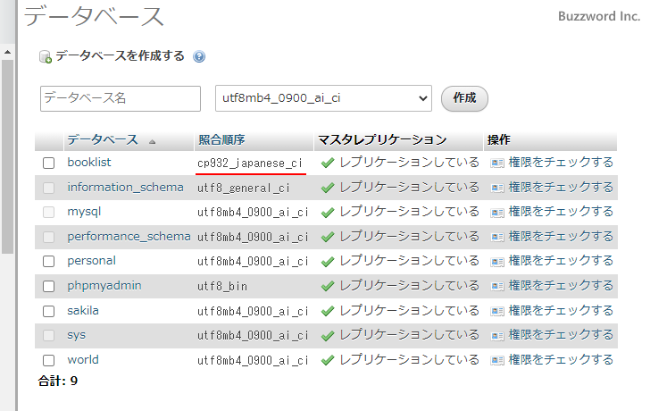This screenshot has height=411, width=650.
Task: Click the left panel vertical scrollbar thumb
Action: (x=7, y=156)
